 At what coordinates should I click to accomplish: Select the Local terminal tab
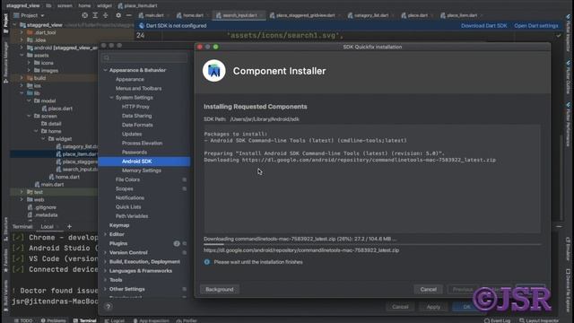click(47, 227)
